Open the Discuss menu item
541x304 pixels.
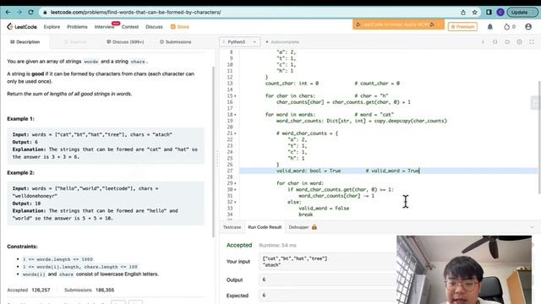(x=154, y=26)
